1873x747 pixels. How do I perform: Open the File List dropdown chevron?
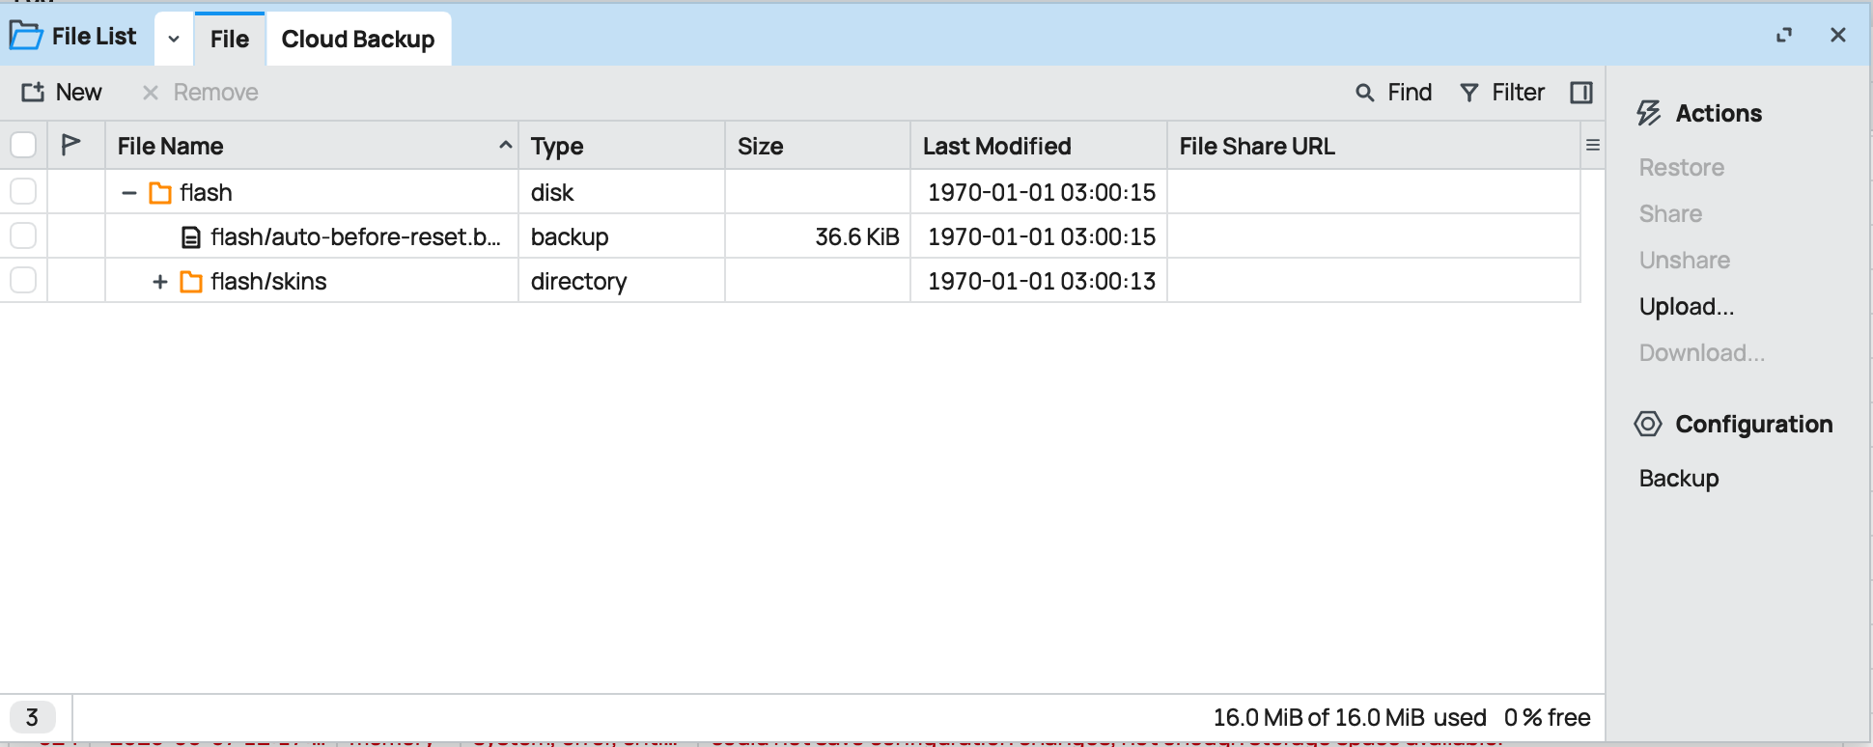coord(174,39)
